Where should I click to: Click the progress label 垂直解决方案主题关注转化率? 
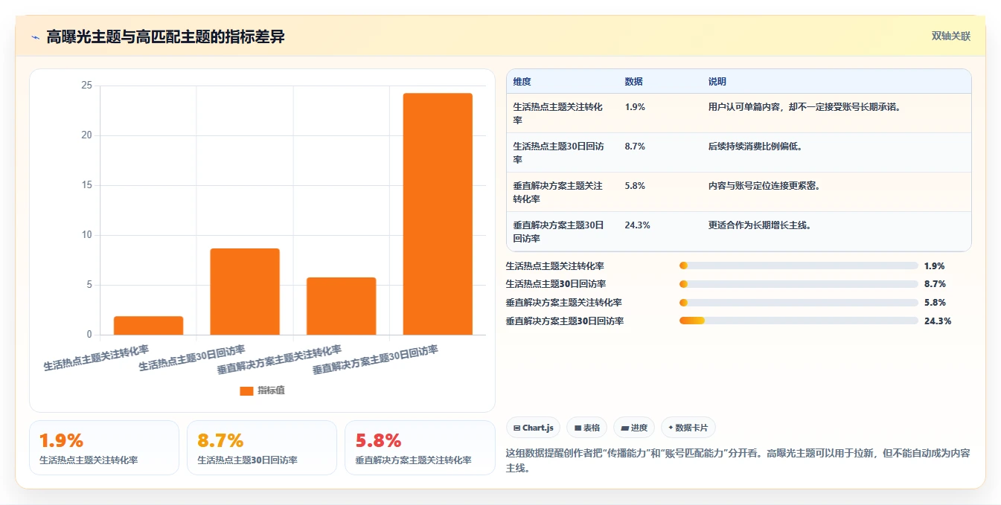point(563,303)
